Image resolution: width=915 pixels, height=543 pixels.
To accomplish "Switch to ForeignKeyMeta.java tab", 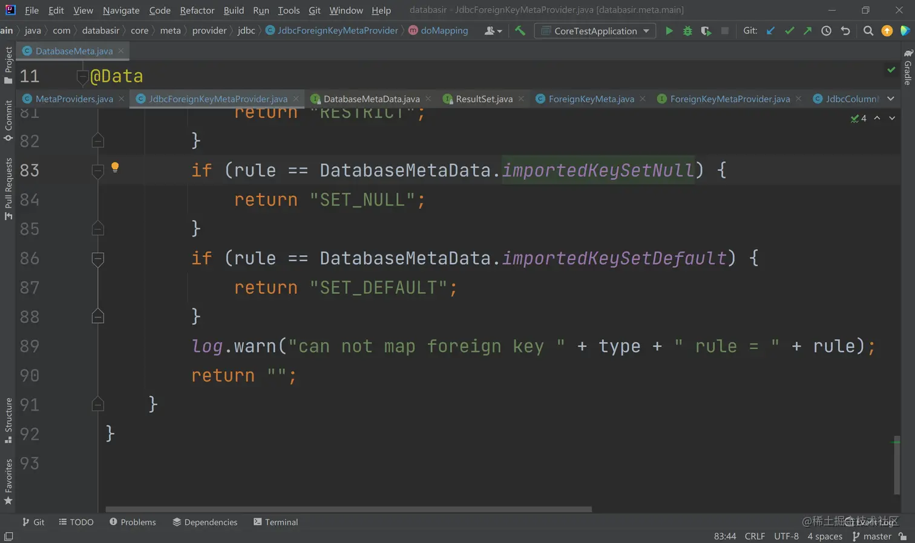I will [591, 99].
